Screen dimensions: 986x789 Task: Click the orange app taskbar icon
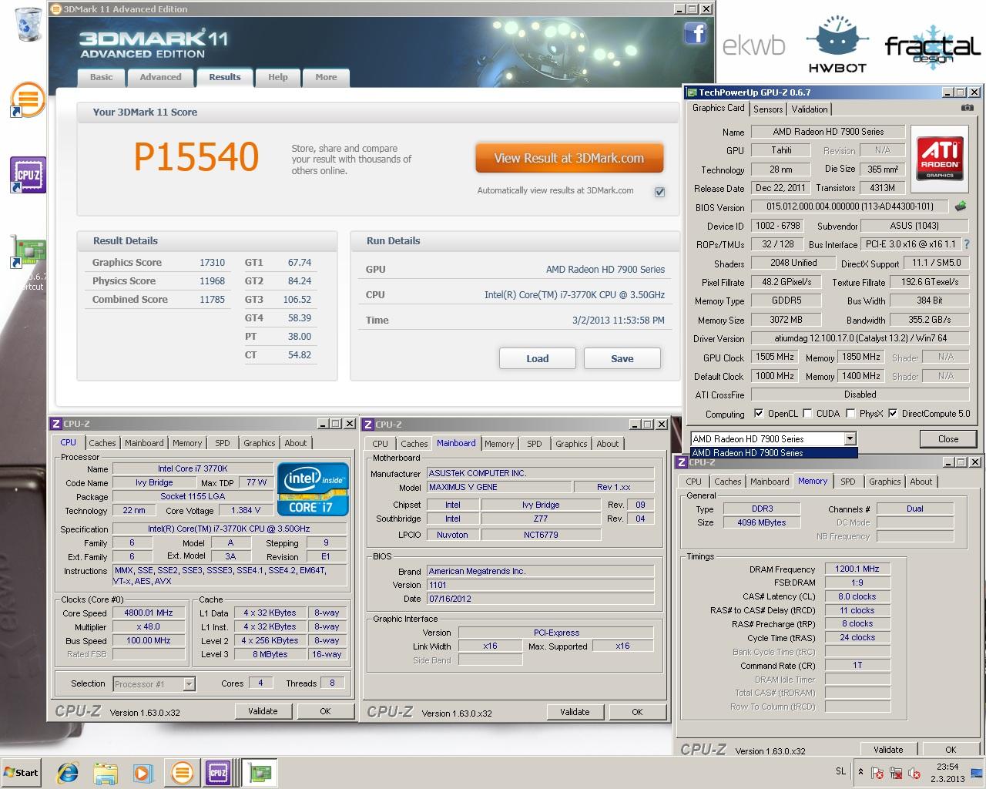point(182,772)
